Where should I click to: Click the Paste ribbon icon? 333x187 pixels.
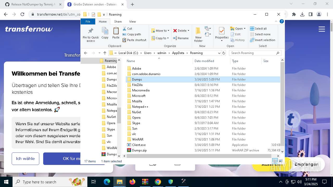coord(116,33)
